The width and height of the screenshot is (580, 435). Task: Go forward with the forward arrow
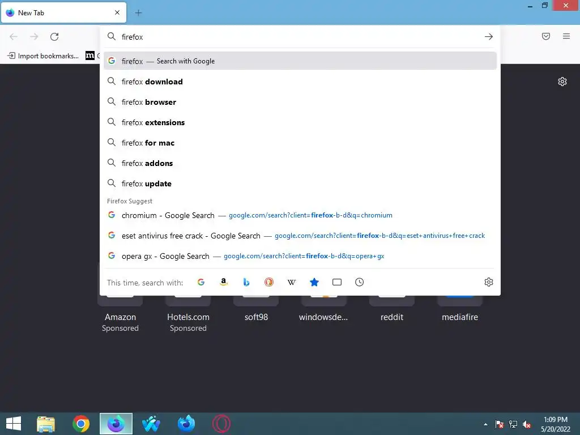(x=34, y=37)
